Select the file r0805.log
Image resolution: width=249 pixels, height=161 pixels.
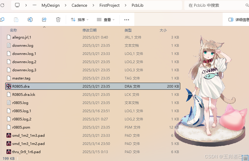[93, 103]
